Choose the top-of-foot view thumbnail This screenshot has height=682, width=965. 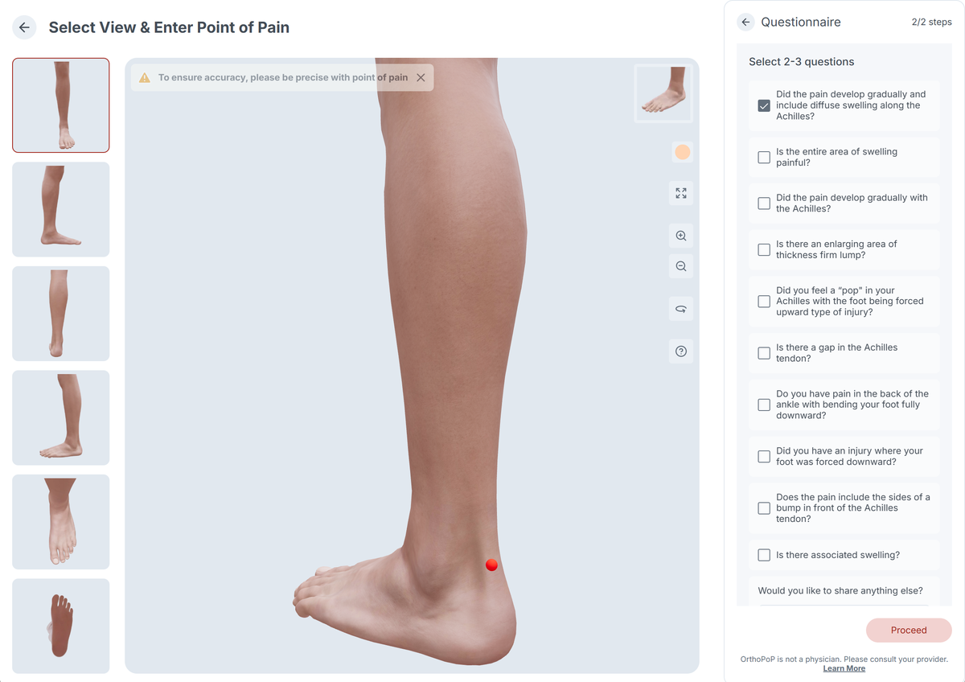point(61,522)
